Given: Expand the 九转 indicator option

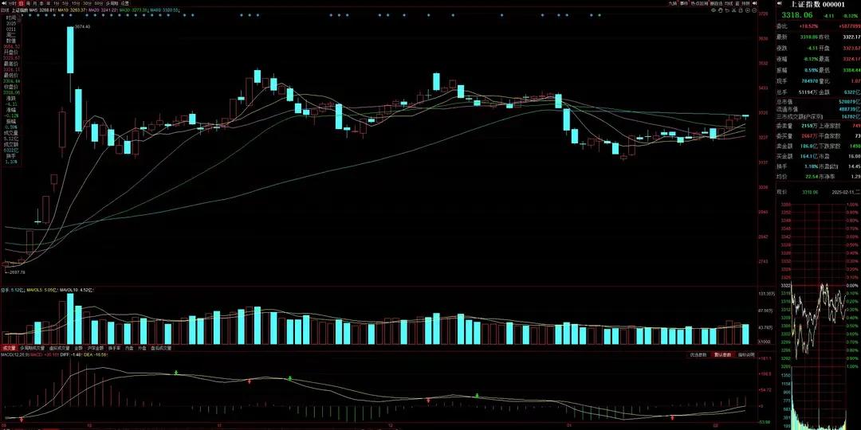Looking at the screenshot, I should click(674, 4).
